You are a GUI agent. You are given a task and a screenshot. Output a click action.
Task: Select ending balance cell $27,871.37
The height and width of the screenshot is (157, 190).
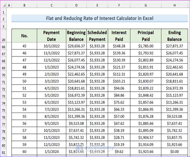click(174, 46)
